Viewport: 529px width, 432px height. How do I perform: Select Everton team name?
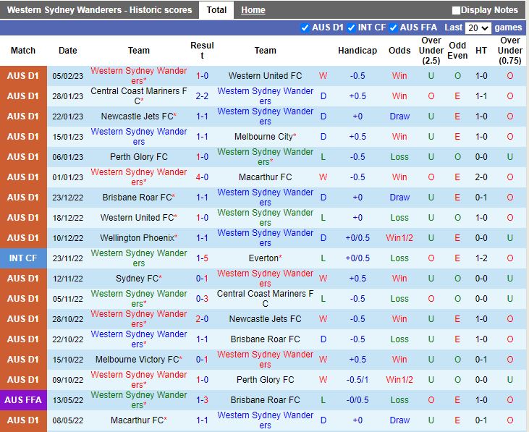click(263, 258)
